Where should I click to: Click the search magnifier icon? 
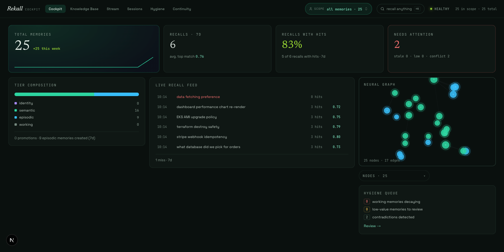(x=382, y=9)
